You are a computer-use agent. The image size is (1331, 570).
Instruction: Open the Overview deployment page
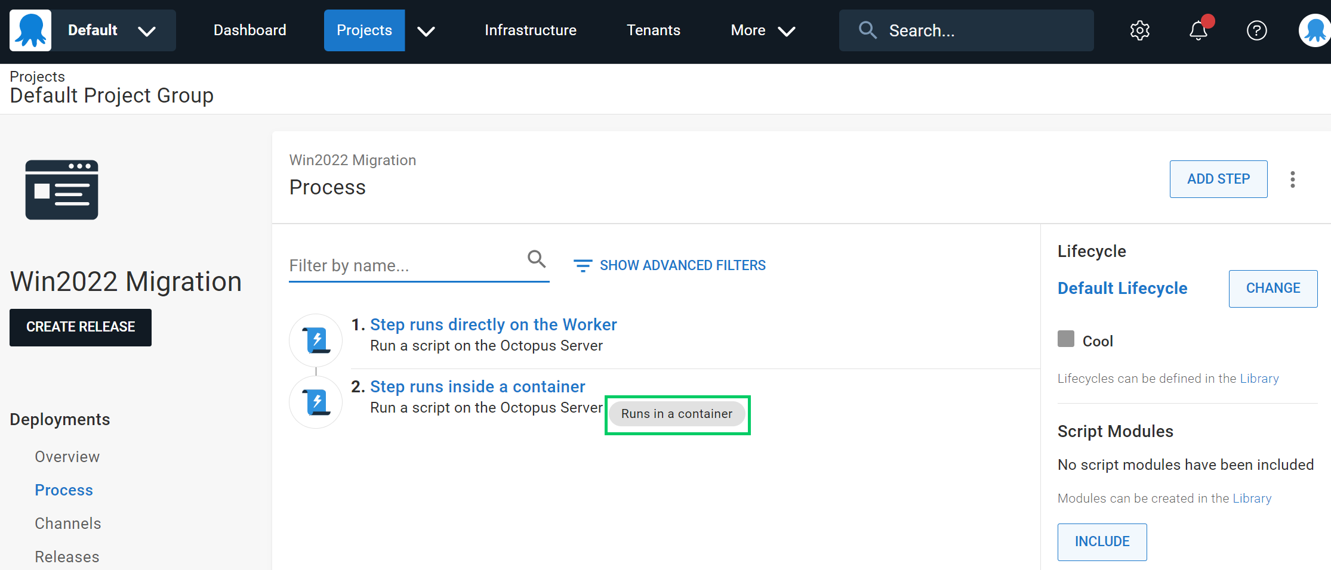point(67,457)
